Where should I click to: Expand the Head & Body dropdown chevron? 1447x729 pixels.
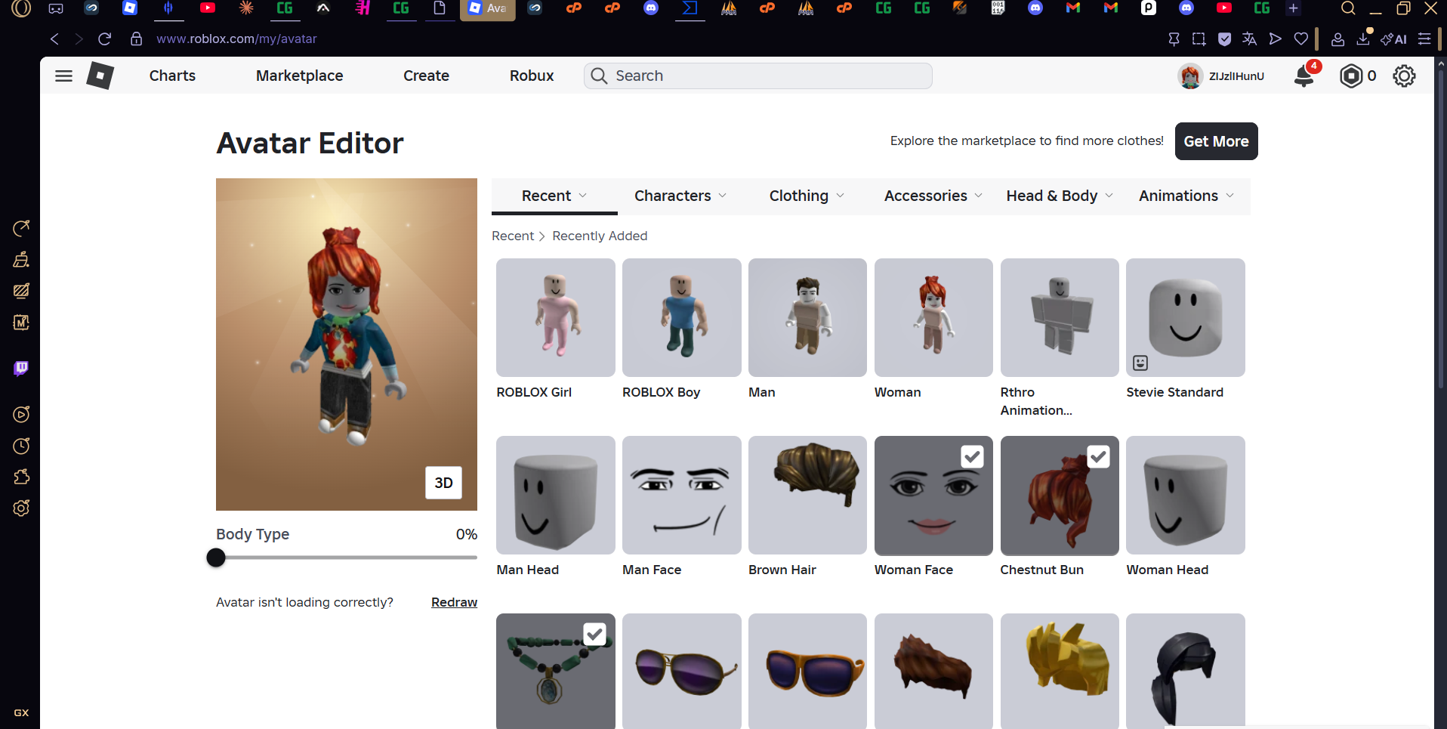1109,196
